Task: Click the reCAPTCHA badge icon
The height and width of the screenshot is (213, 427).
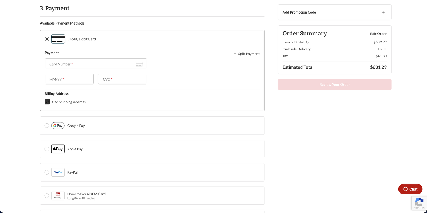Action: (419, 203)
